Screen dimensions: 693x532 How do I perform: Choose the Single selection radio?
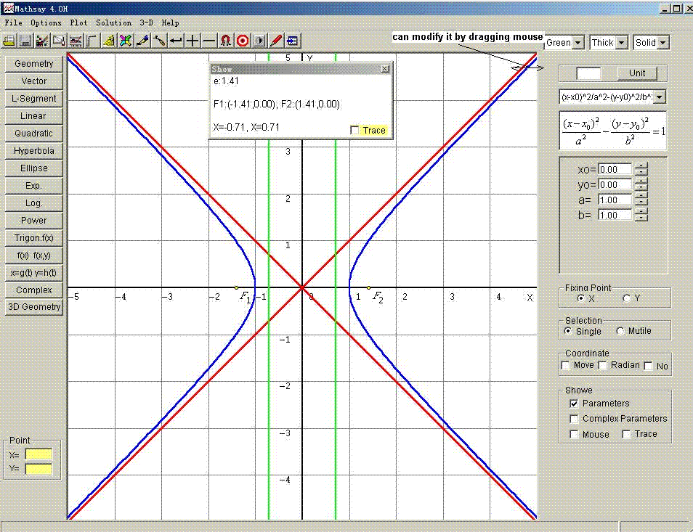(568, 331)
